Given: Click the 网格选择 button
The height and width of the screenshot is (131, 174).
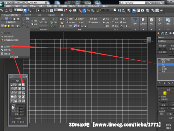Looking at the screenshot, I should coord(163,46).
